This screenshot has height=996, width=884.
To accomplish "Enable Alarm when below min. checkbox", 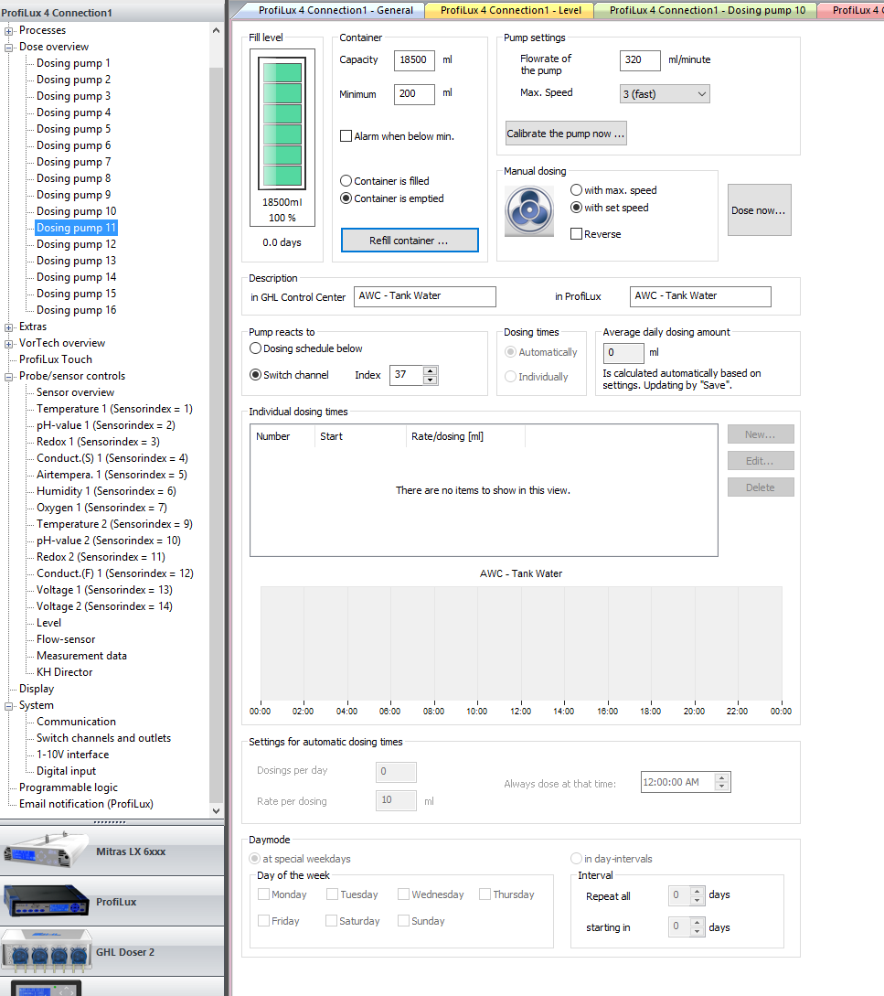I will click(346, 136).
